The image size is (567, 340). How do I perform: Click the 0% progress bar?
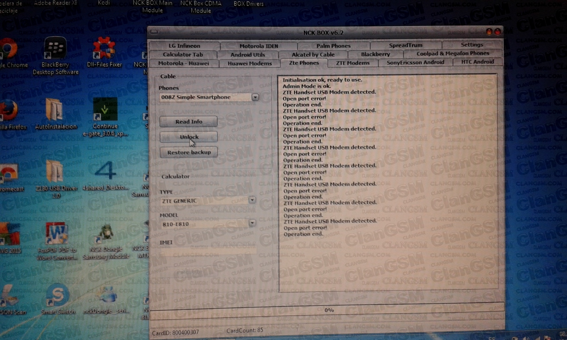tap(327, 311)
